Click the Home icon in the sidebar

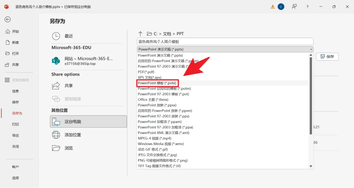pyautogui.click(x=8, y=31)
